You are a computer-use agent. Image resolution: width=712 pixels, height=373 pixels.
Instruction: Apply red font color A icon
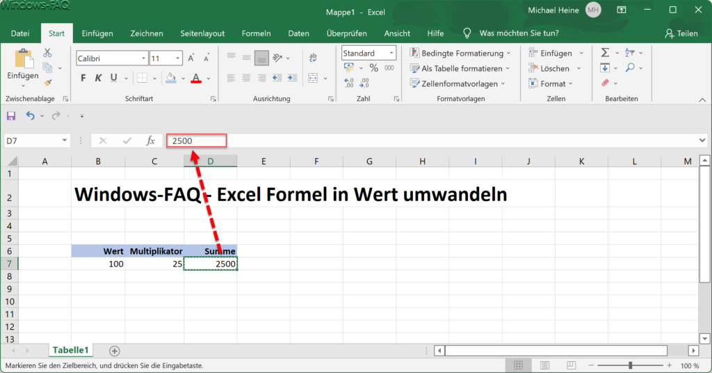196,78
